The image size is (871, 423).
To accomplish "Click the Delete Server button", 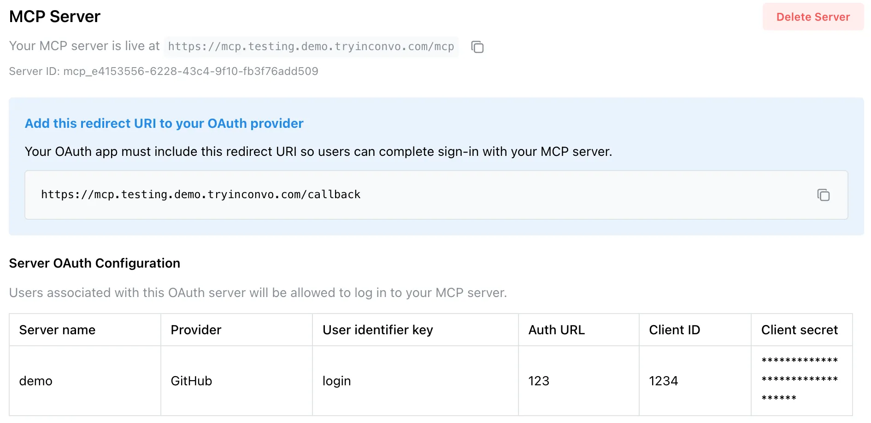I will tap(812, 17).
